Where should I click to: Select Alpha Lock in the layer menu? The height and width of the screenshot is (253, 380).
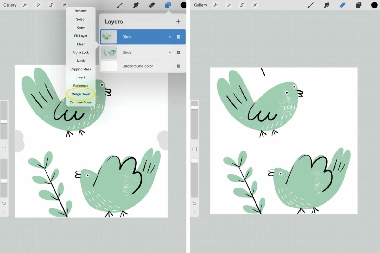coord(81,52)
